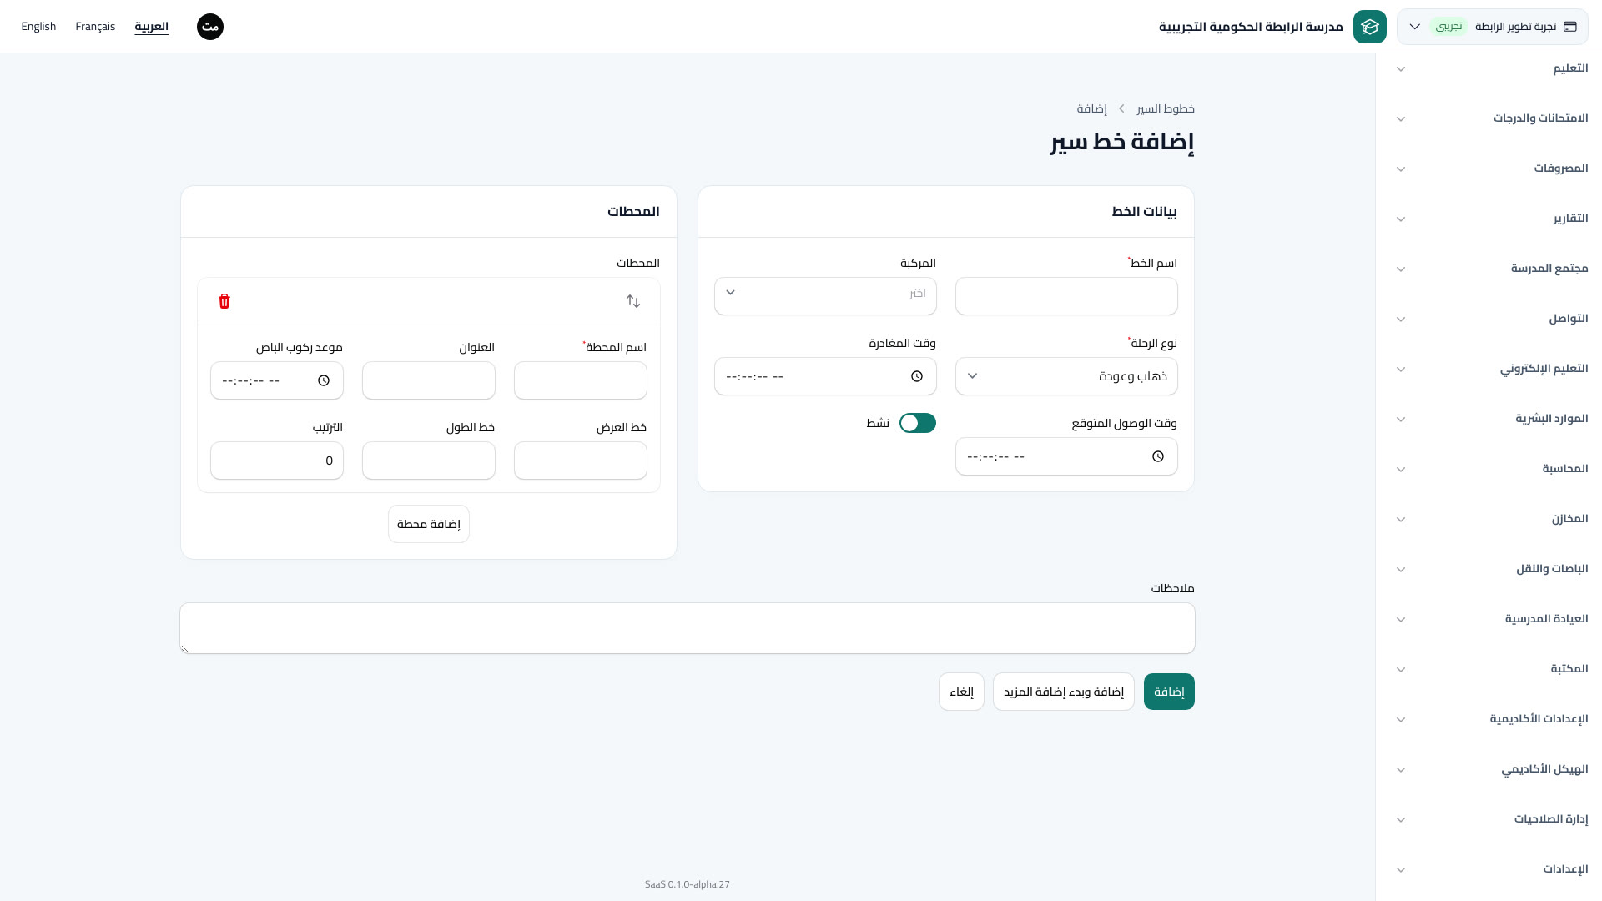Viewport: 1602px width, 901px height.
Task: Click into the ملاحظات notes textarea
Action: (688, 628)
